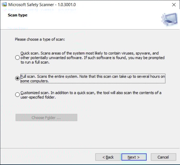Viewport: 180px width, 165px height.
Task: Select the Quick scan radio button
Action: pos(17,57)
